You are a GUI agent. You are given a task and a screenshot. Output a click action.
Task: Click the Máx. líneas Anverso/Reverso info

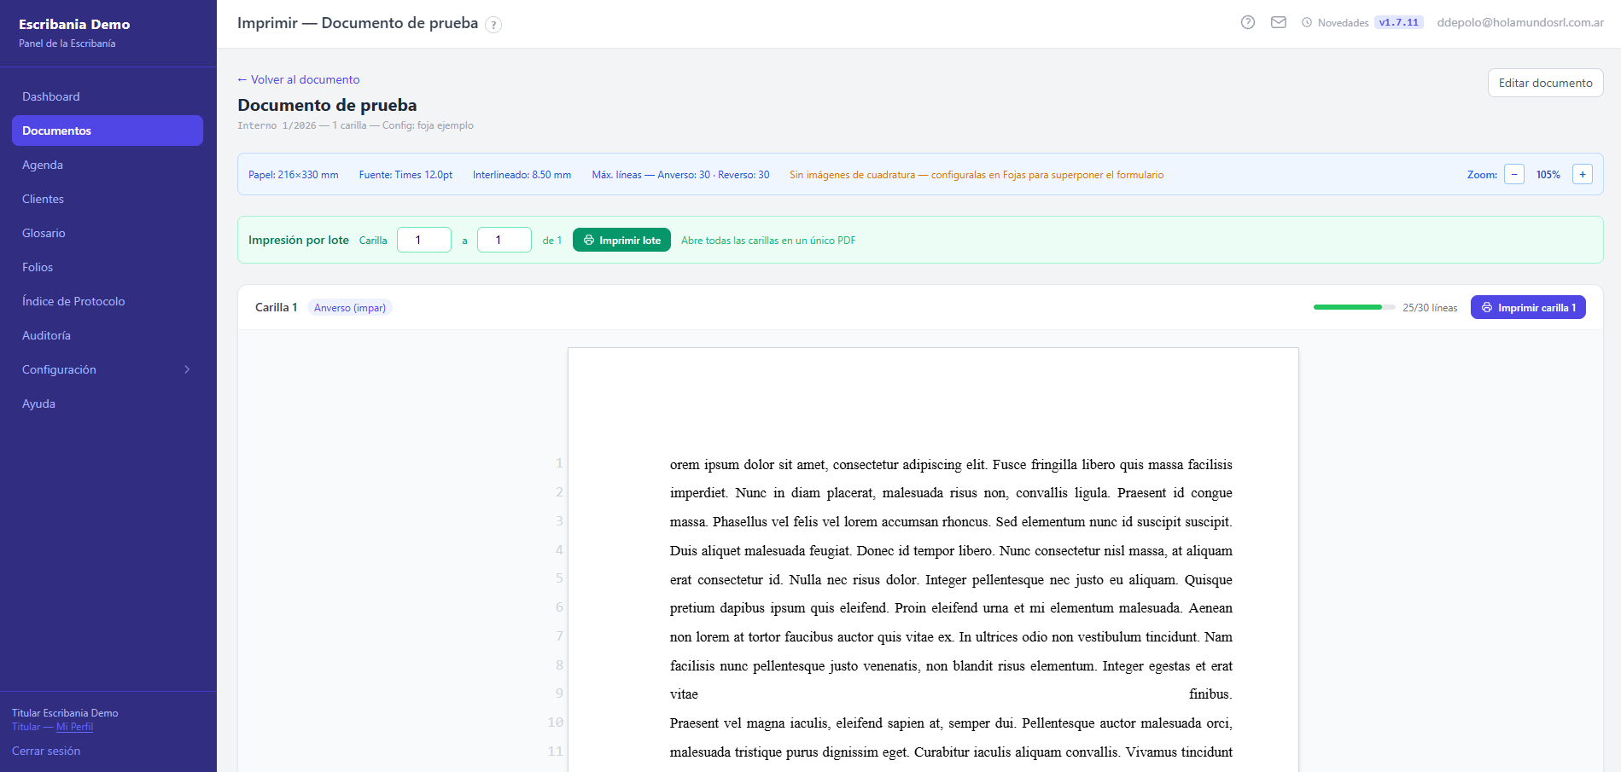[x=681, y=175]
